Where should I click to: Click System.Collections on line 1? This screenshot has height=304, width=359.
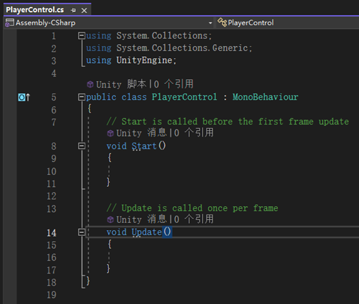click(x=162, y=36)
